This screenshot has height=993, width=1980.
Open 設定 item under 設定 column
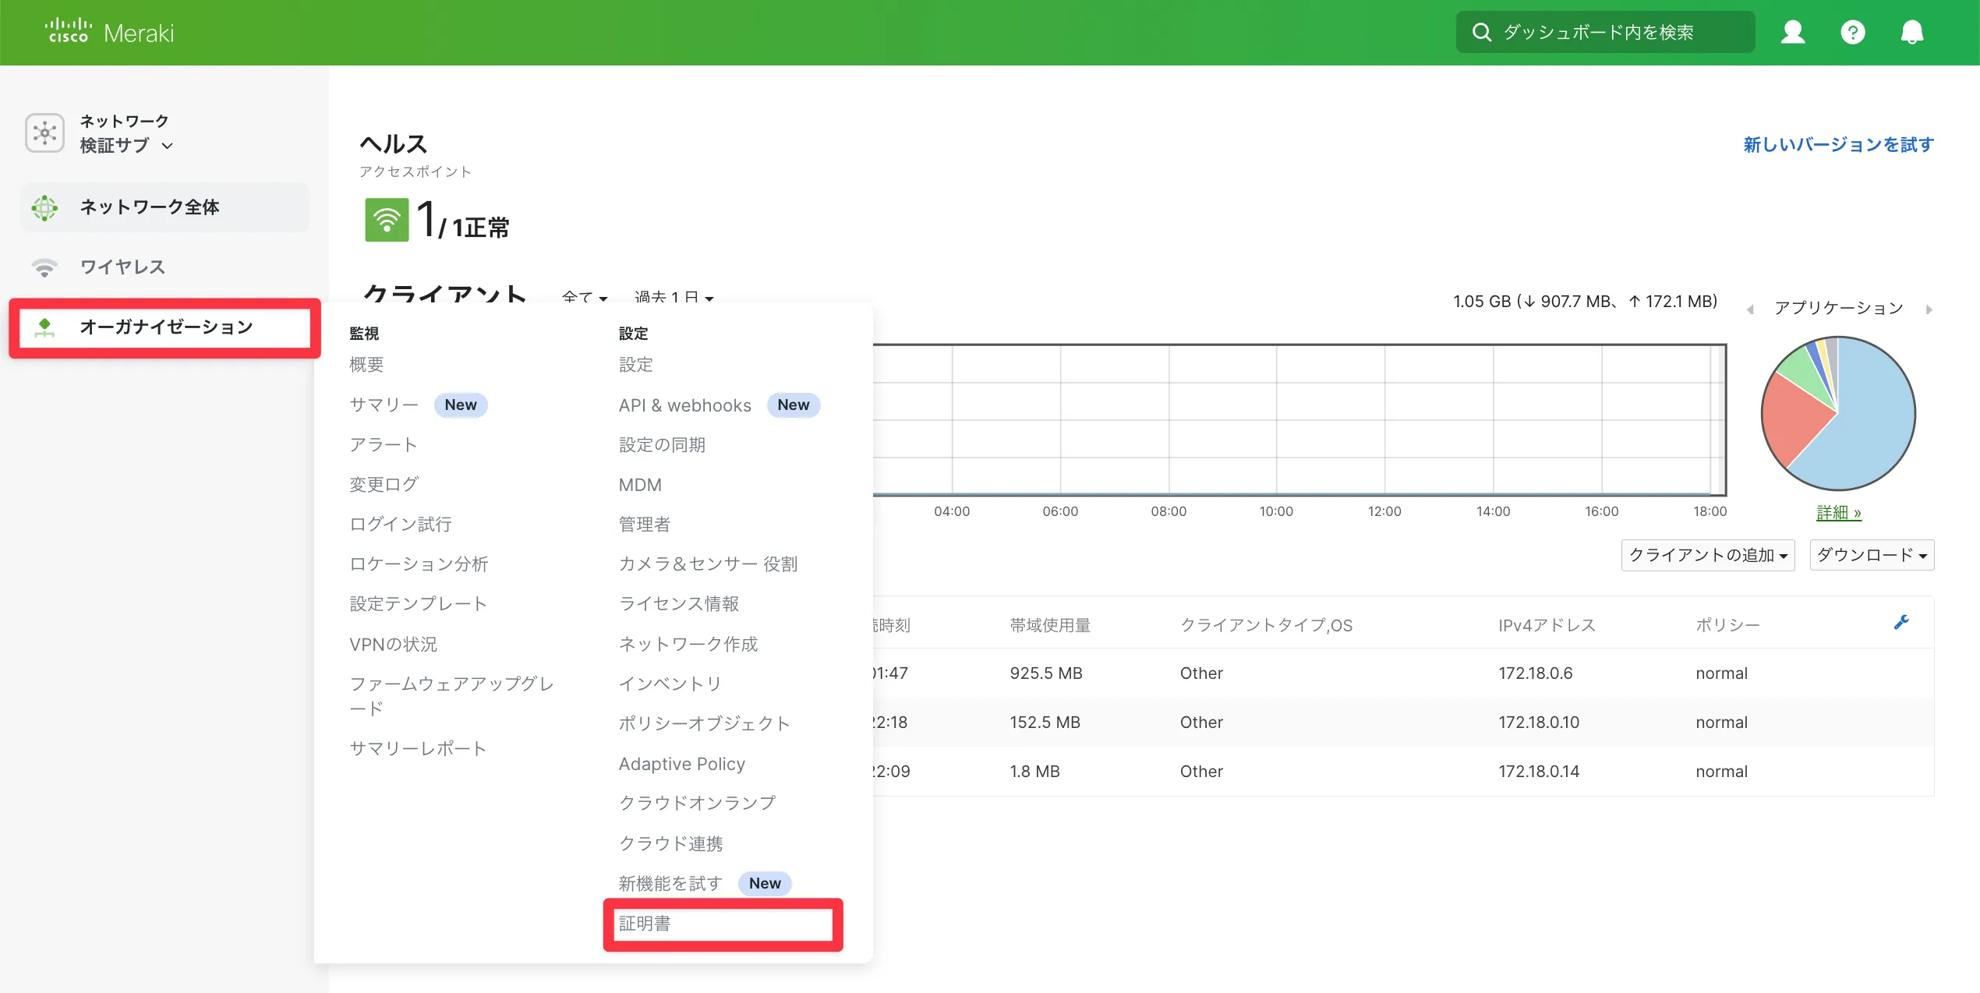pos(636,365)
